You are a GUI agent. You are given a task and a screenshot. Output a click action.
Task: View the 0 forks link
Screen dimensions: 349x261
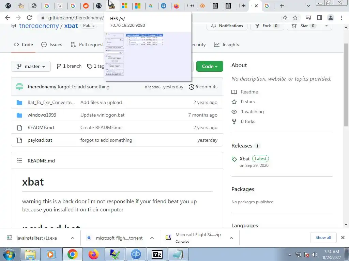point(248,121)
